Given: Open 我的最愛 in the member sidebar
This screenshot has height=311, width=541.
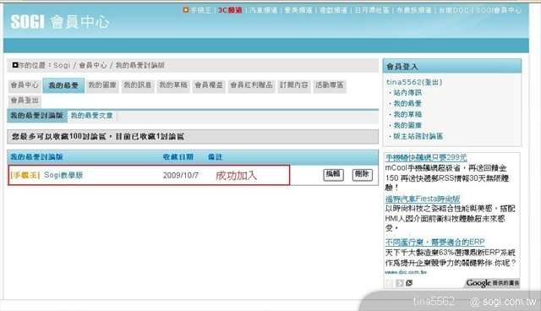Looking at the screenshot, I should click(x=407, y=103).
